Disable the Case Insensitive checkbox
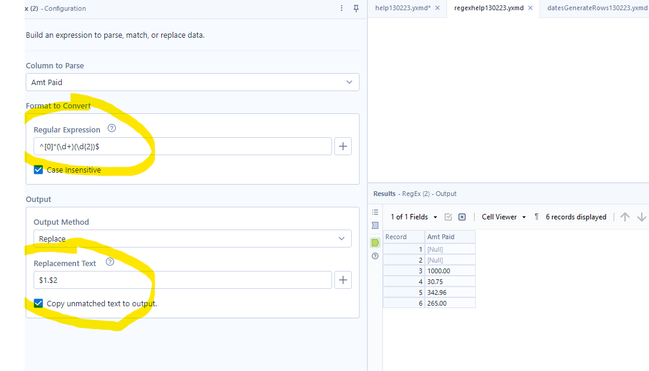This screenshot has width=649, height=371. 38,170
